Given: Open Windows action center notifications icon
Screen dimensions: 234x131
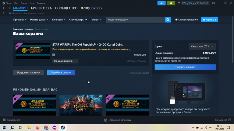Looking at the screenshot, I should click(228, 128).
